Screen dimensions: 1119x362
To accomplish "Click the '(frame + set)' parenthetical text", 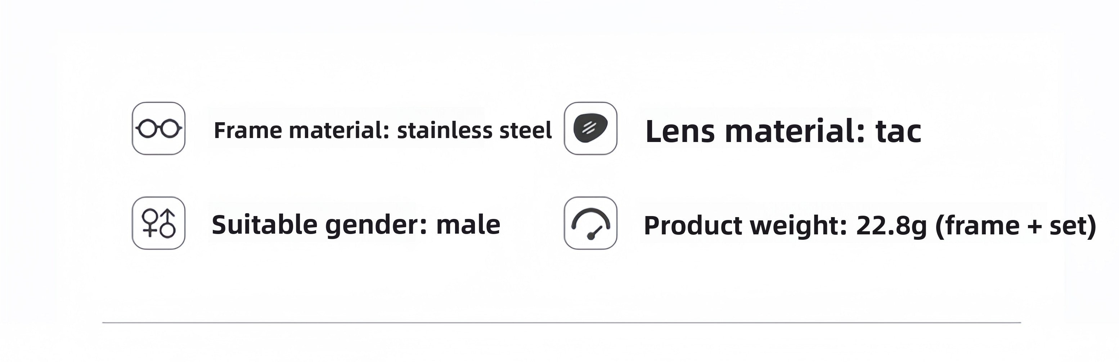I will pyautogui.click(x=1016, y=226).
